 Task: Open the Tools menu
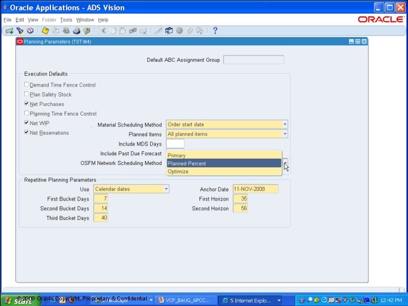(x=66, y=20)
